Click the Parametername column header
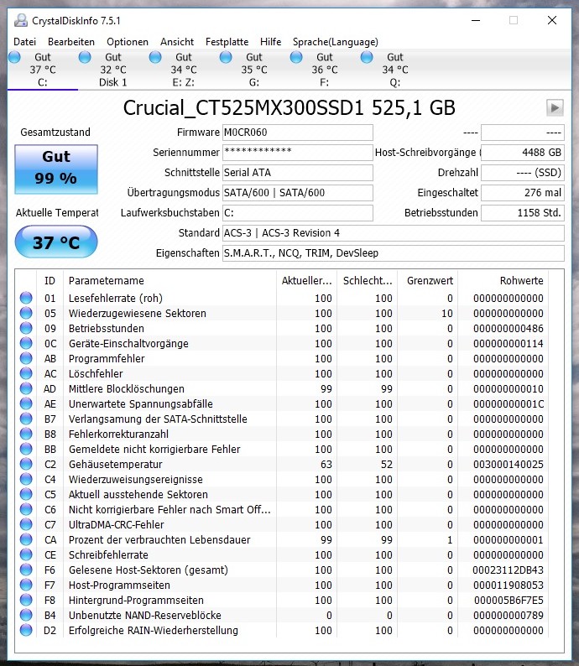Viewport: 579px width, 666px height. [x=170, y=281]
